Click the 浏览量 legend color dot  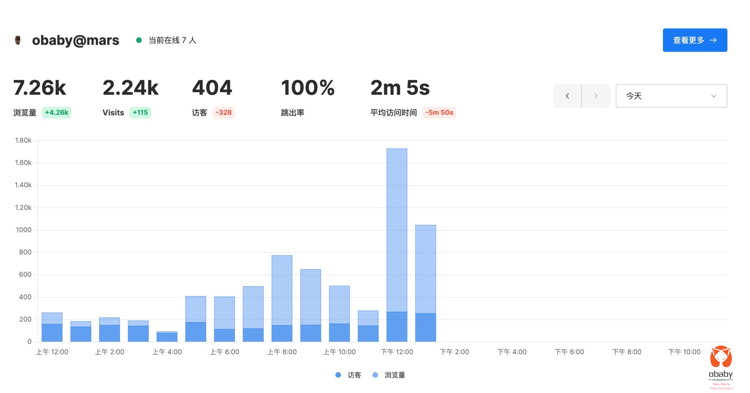coord(375,375)
